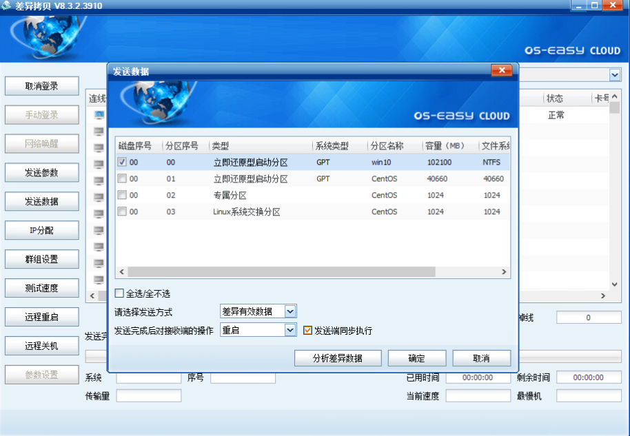Toggle 全选/全不选 checkbox

119,293
